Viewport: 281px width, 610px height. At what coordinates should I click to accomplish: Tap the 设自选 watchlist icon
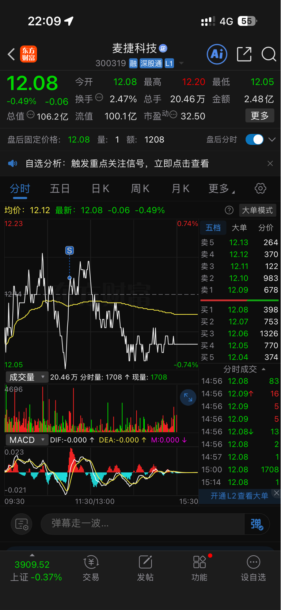pos(253,568)
